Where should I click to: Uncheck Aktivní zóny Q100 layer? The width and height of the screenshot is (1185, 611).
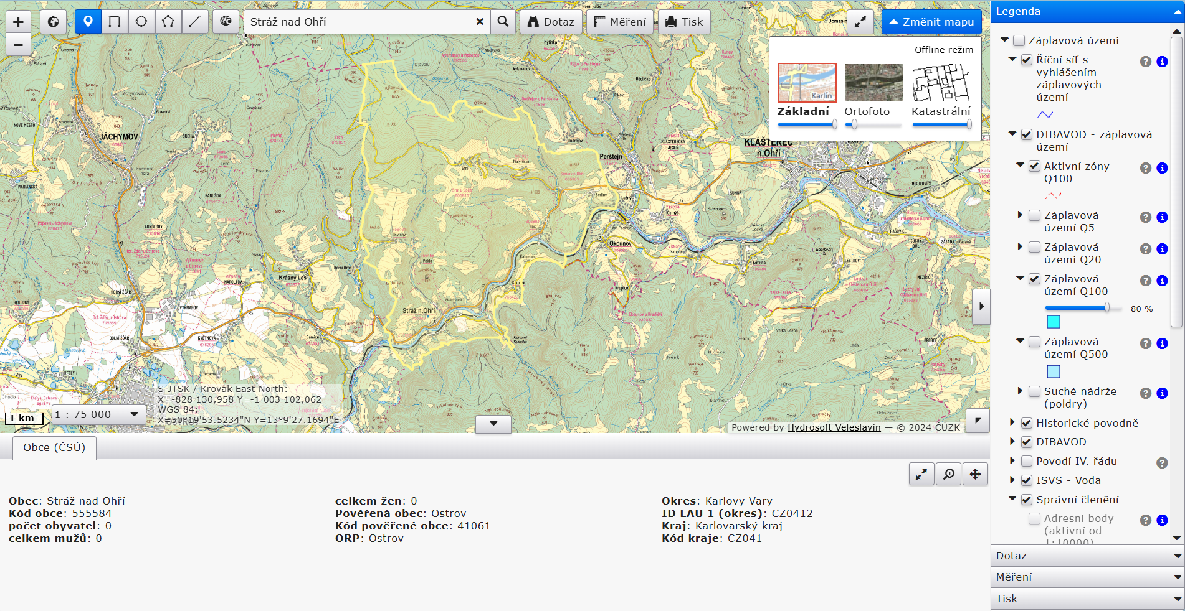tap(1034, 166)
